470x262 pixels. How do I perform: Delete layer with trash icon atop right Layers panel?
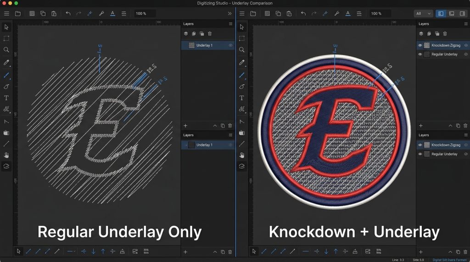(x=445, y=33)
